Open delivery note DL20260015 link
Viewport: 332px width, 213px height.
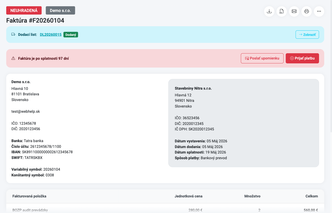[51, 35]
